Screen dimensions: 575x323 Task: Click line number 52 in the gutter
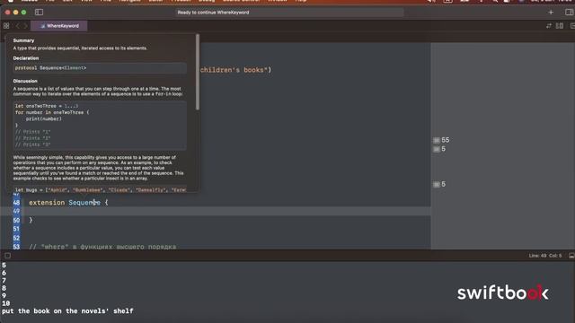click(x=16, y=238)
